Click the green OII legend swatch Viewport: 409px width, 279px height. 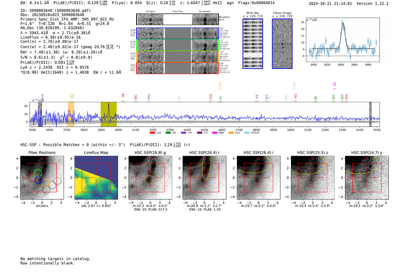168,133
